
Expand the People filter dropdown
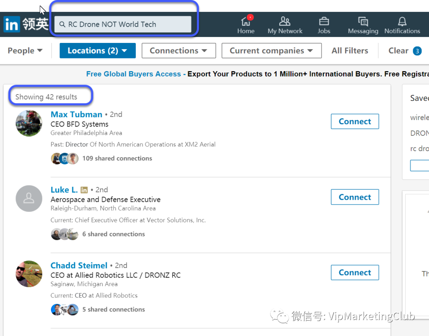(x=25, y=50)
